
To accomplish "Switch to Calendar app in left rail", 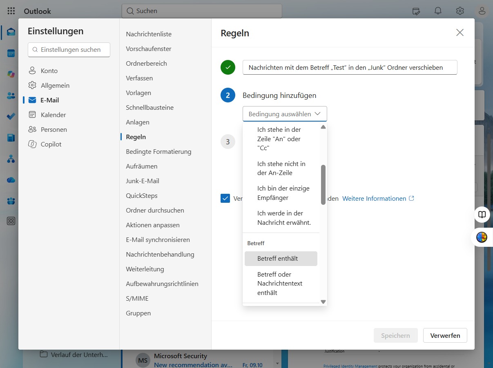I will (11, 53).
